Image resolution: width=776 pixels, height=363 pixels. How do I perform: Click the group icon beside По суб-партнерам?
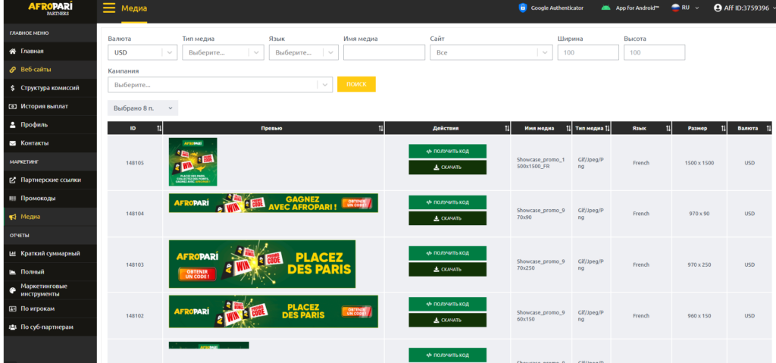[x=13, y=327]
